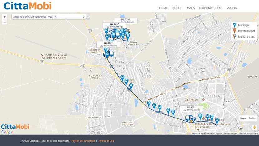
Task: Click the Intermunicipal orange pin legend icon
Action: pos(235,30)
